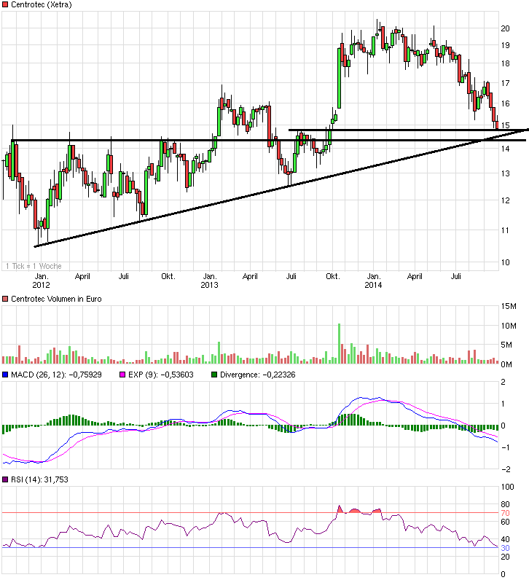This screenshot has height=580, width=529.
Task: Click the 'EXP (9): -0,53603' text
Action: tap(160, 375)
